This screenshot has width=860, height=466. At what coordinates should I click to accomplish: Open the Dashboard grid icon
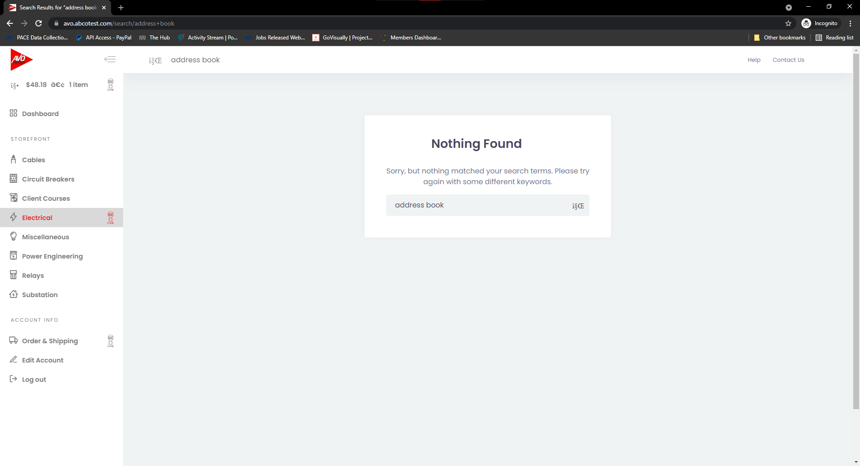pyautogui.click(x=13, y=113)
